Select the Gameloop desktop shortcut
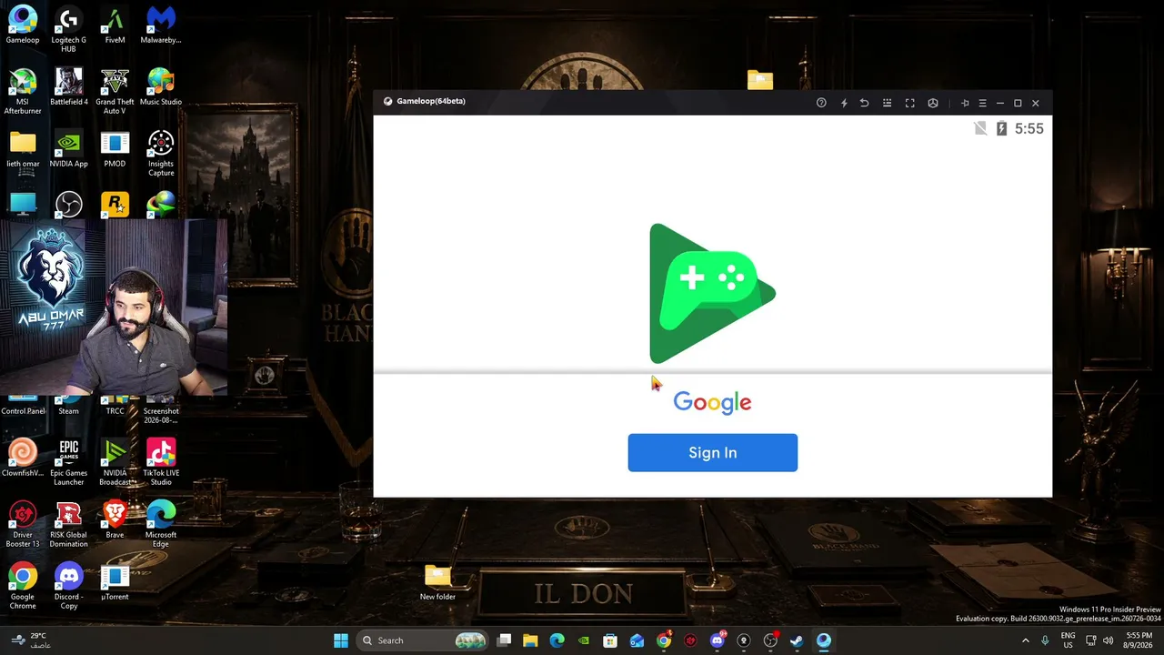This screenshot has width=1164, height=655. pos(23,25)
